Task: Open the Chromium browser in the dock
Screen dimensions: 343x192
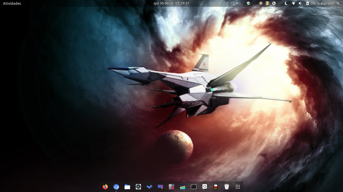Action: pyautogui.click(x=116, y=187)
